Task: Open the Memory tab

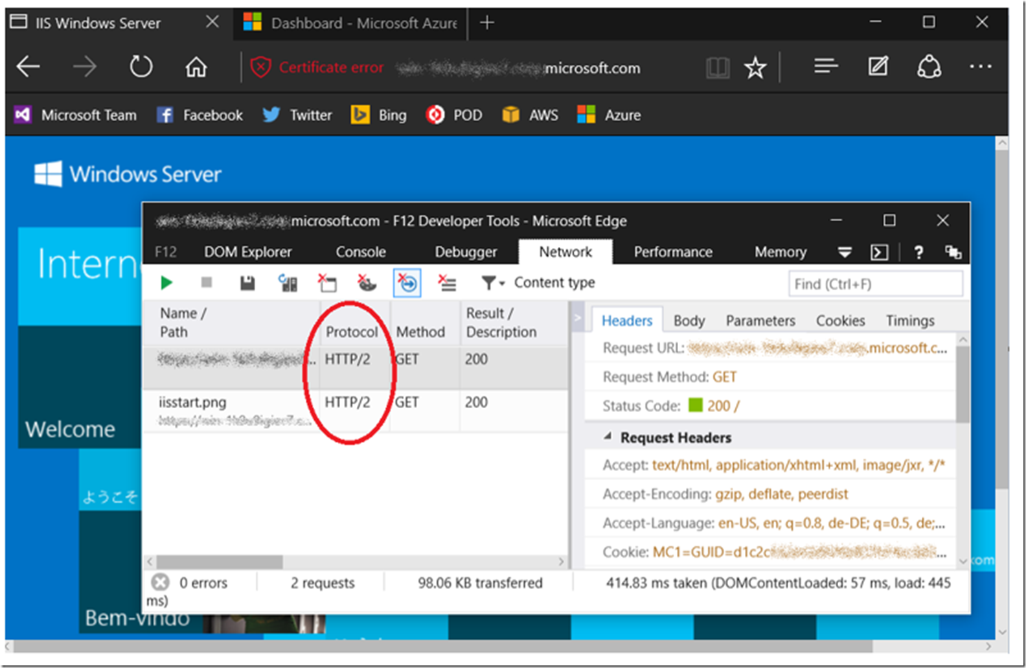Action: pyautogui.click(x=781, y=252)
